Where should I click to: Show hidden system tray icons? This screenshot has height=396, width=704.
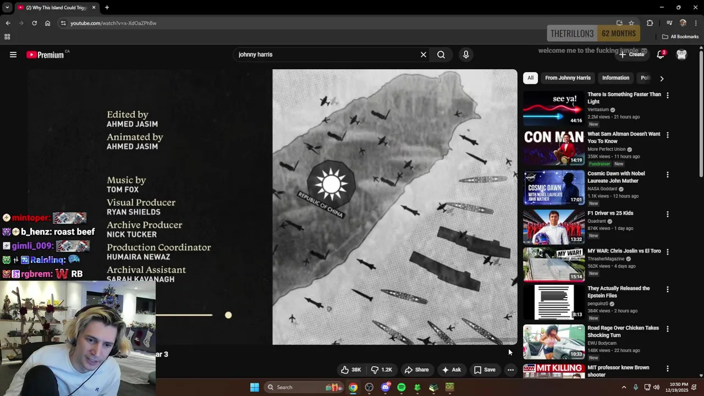624,387
